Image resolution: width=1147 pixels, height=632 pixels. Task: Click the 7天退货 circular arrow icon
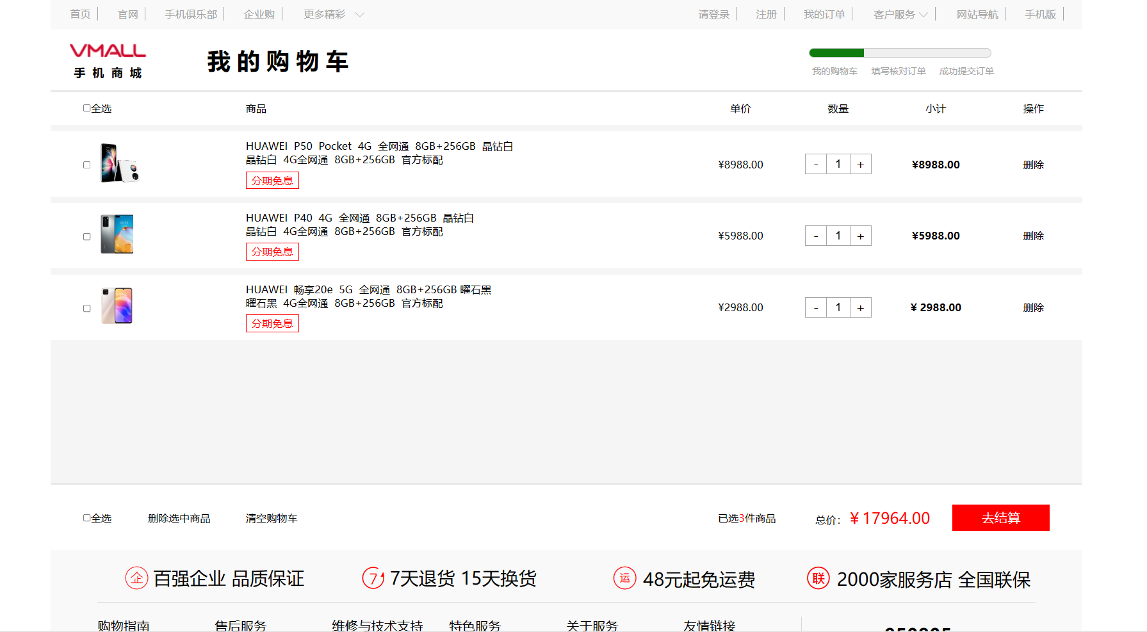[x=373, y=578]
